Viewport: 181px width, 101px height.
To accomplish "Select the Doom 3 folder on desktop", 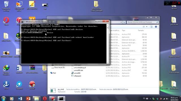I will point(174,37).
